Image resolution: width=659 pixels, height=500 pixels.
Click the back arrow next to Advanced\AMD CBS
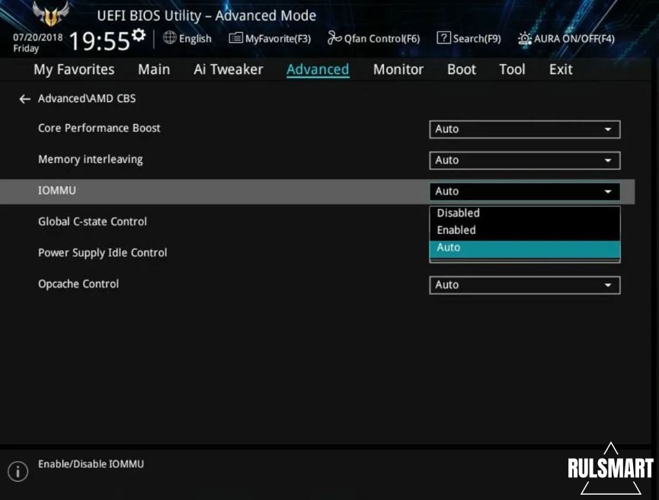(25, 99)
